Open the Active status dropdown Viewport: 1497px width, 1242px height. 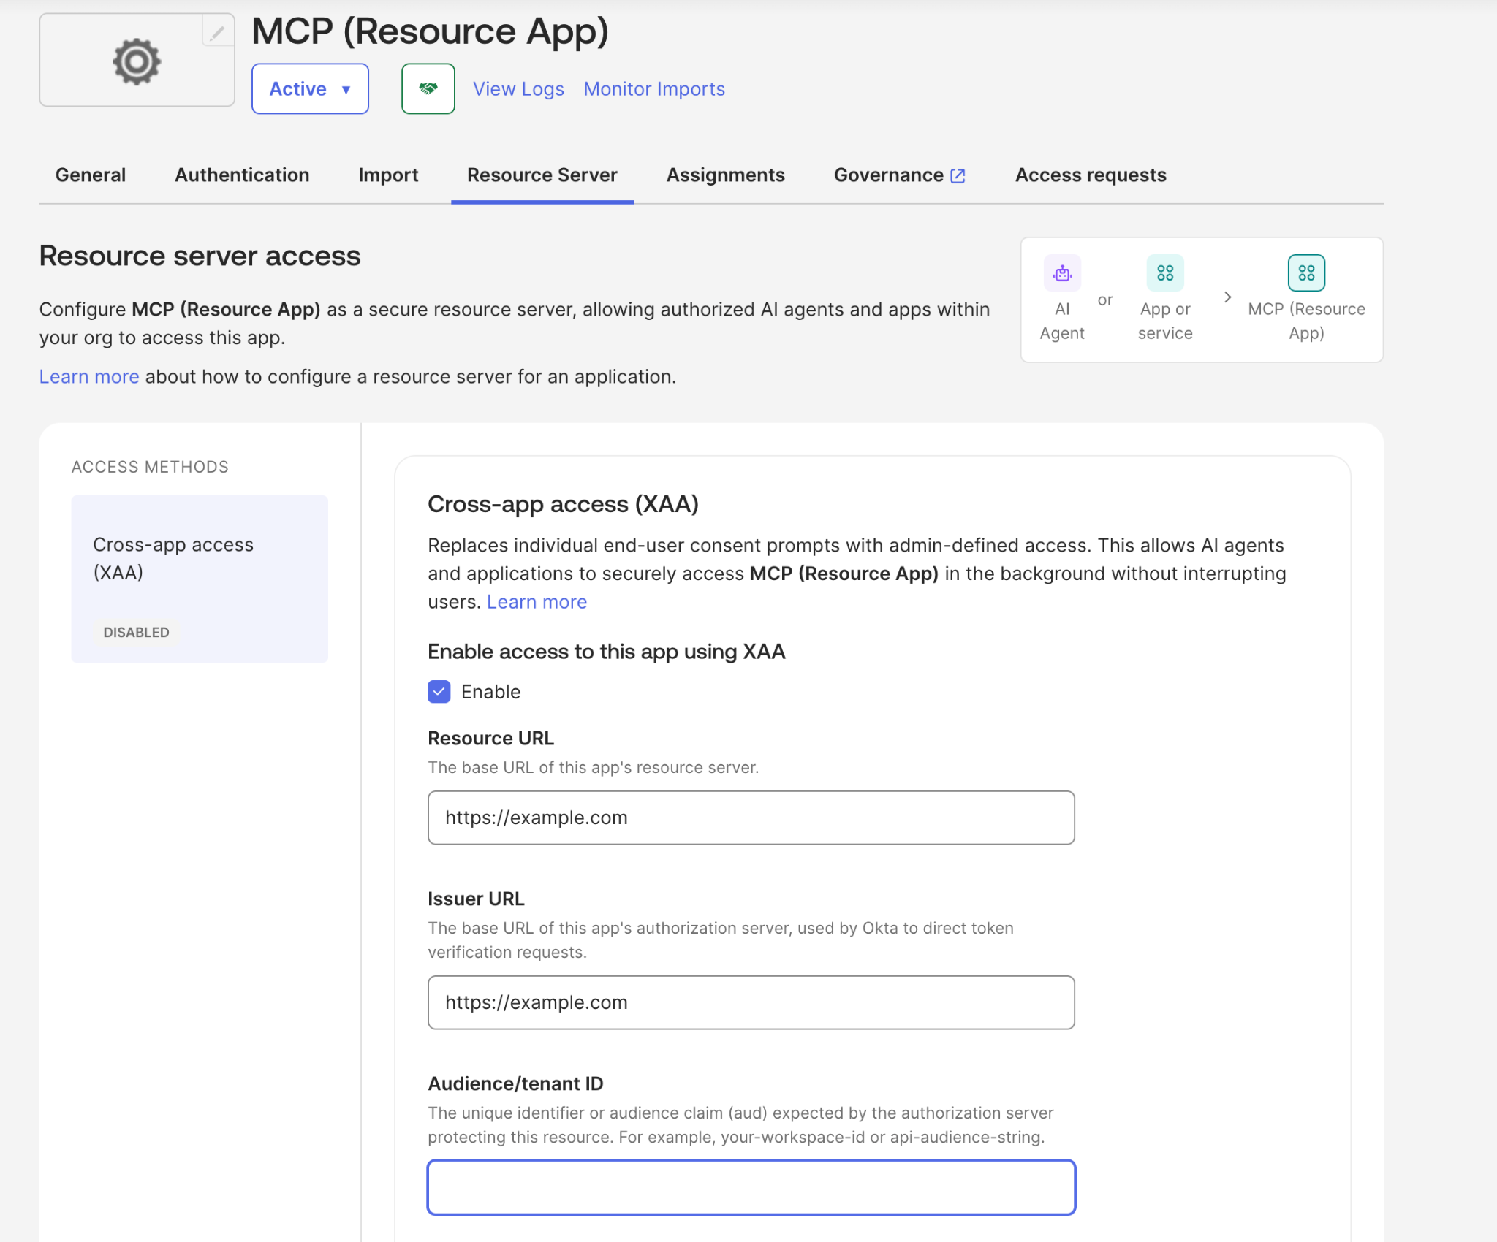click(310, 88)
